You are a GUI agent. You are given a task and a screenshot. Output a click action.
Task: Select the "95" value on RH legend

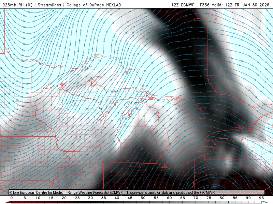[x=261, y=198]
